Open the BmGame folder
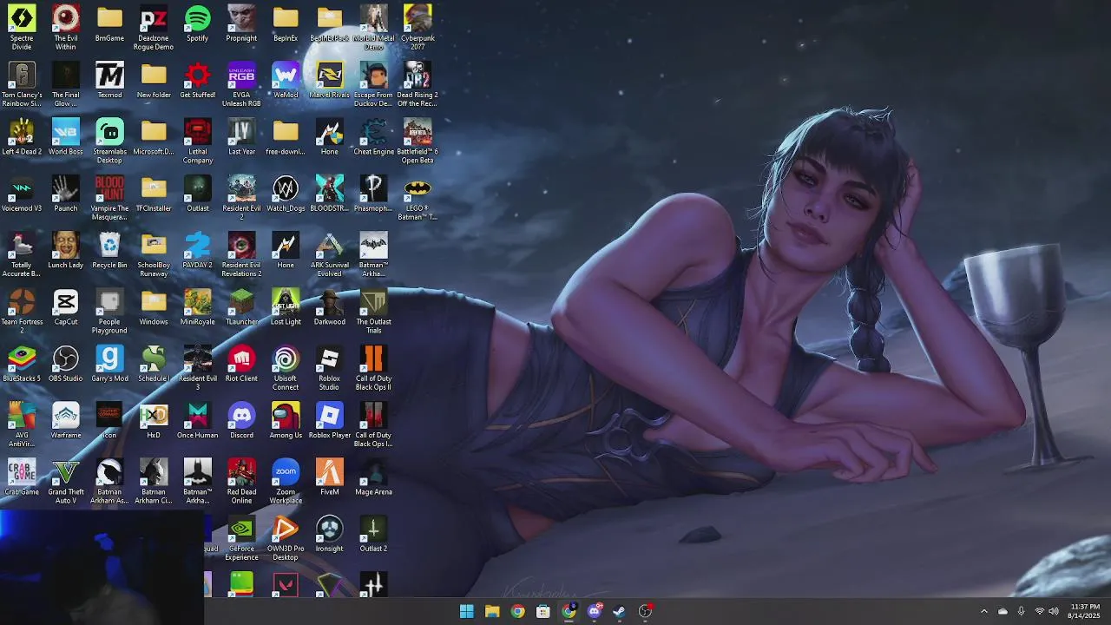This screenshot has width=1111, height=625. [x=109, y=23]
